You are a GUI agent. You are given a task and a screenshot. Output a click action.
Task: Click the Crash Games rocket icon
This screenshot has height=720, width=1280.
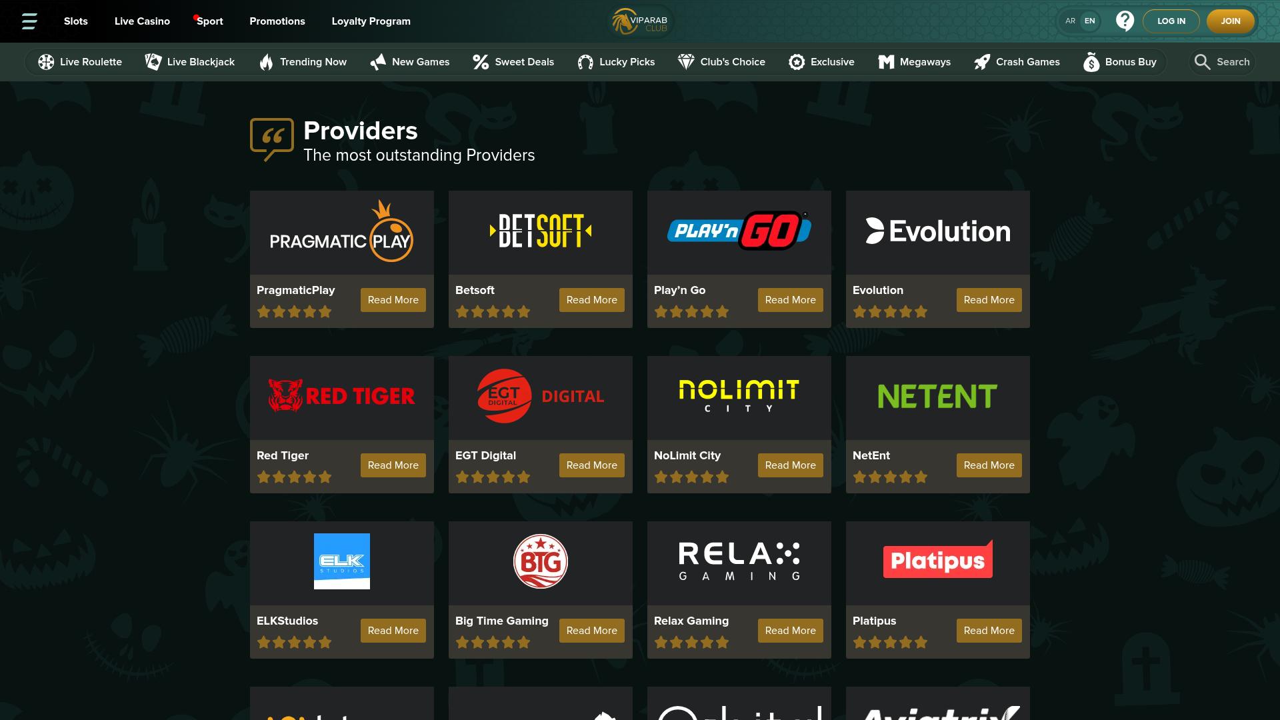982,62
